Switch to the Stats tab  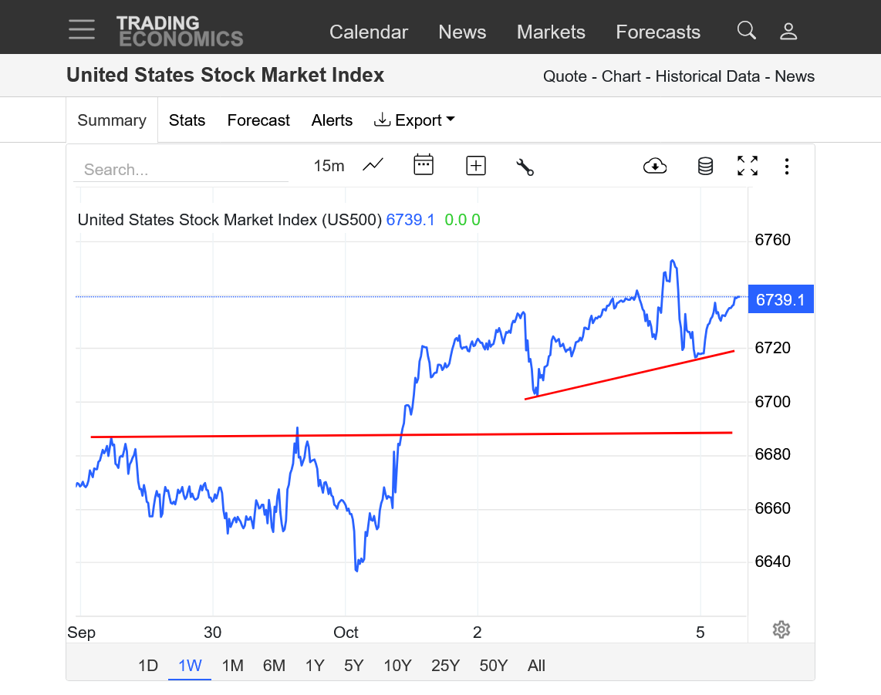pyautogui.click(x=187, y=120)
